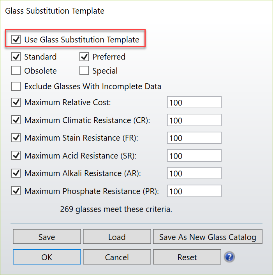The height and width of the screenshot is (275, 273).
Task: Toggle Maximum Alkali Resistance (AR) checkbox
Action: (16, 173)
